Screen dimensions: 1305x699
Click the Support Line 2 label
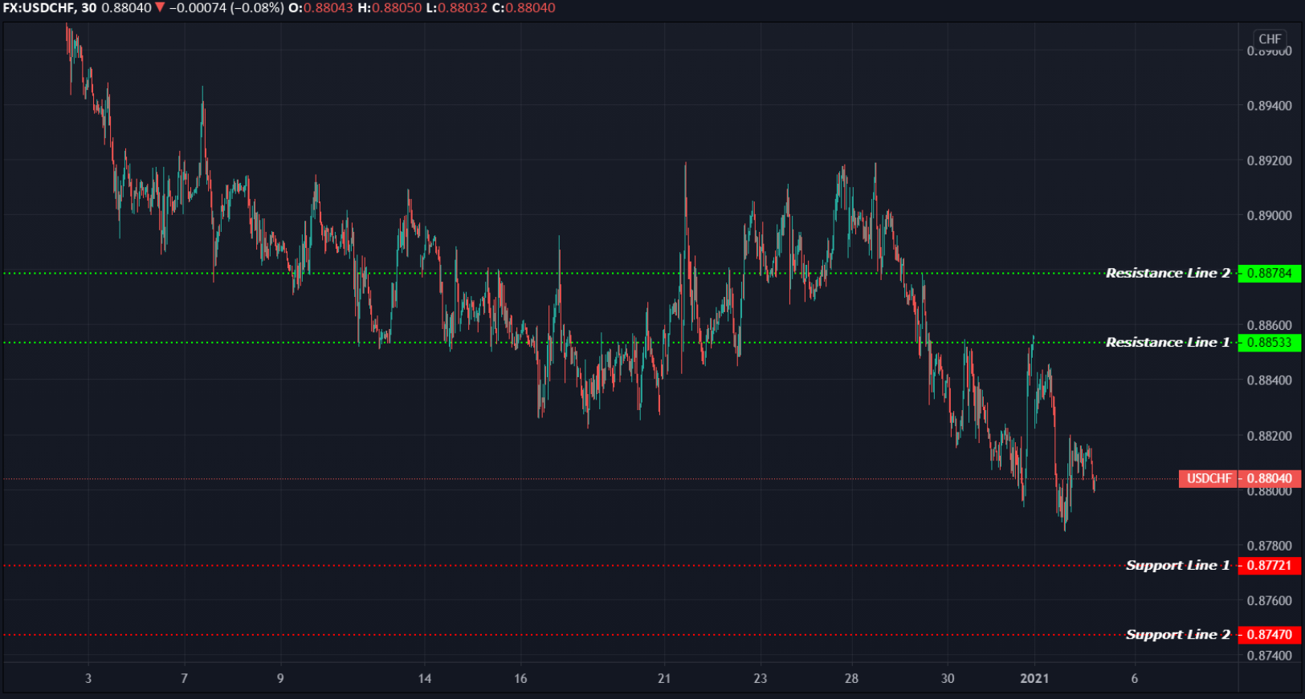coord(1177,634)
